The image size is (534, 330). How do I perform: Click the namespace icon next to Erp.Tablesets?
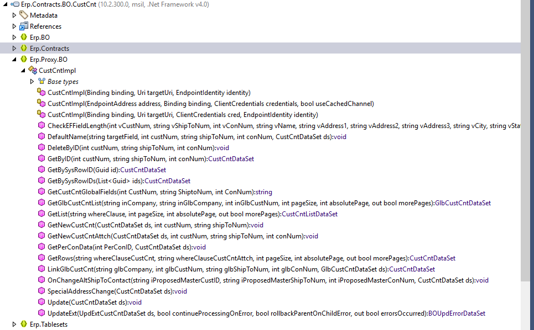pyautogui.click(x=23, y=324)
